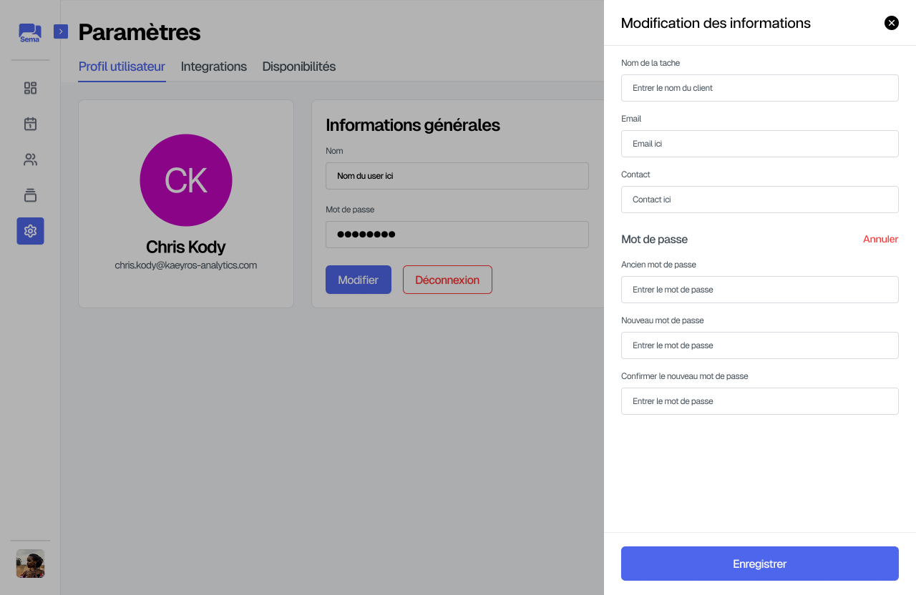Focus the Ancien mot de passe field
This screenshot has height=595, width=916.
tap(759, 290)
